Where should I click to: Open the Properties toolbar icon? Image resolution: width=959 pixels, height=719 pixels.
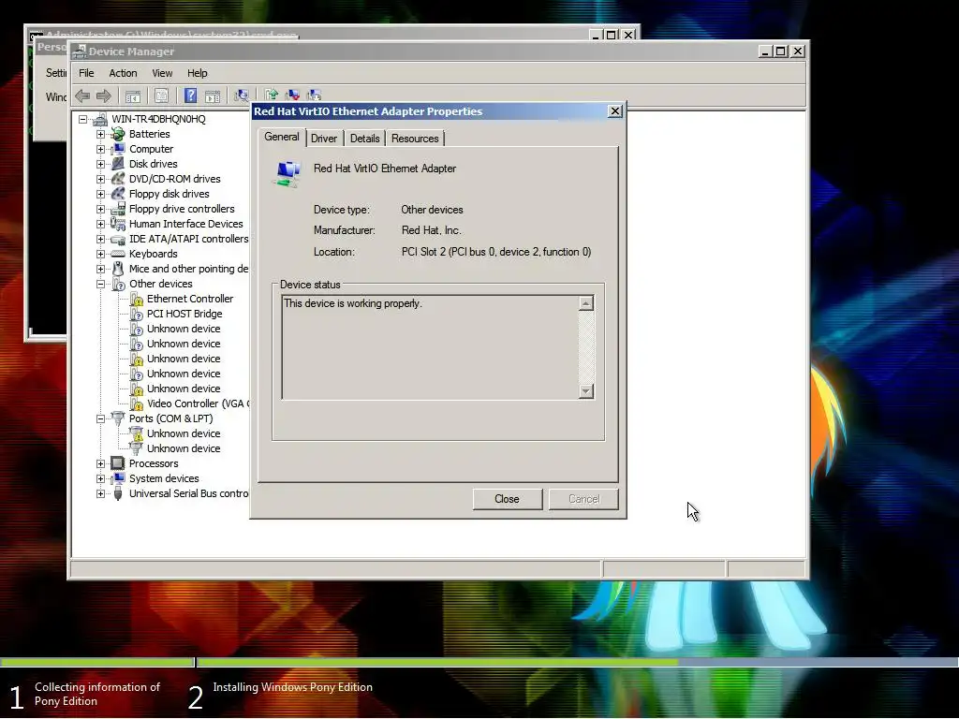pyautogui.click(x=161, y=95)
